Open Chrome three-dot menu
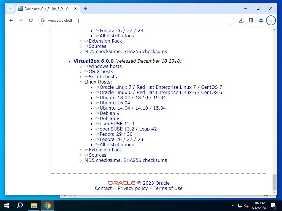The image size is (282, 211). pyautogui.click(x=271, y=20)
